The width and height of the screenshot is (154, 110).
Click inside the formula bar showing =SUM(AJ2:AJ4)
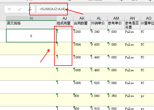coord(95,9)
